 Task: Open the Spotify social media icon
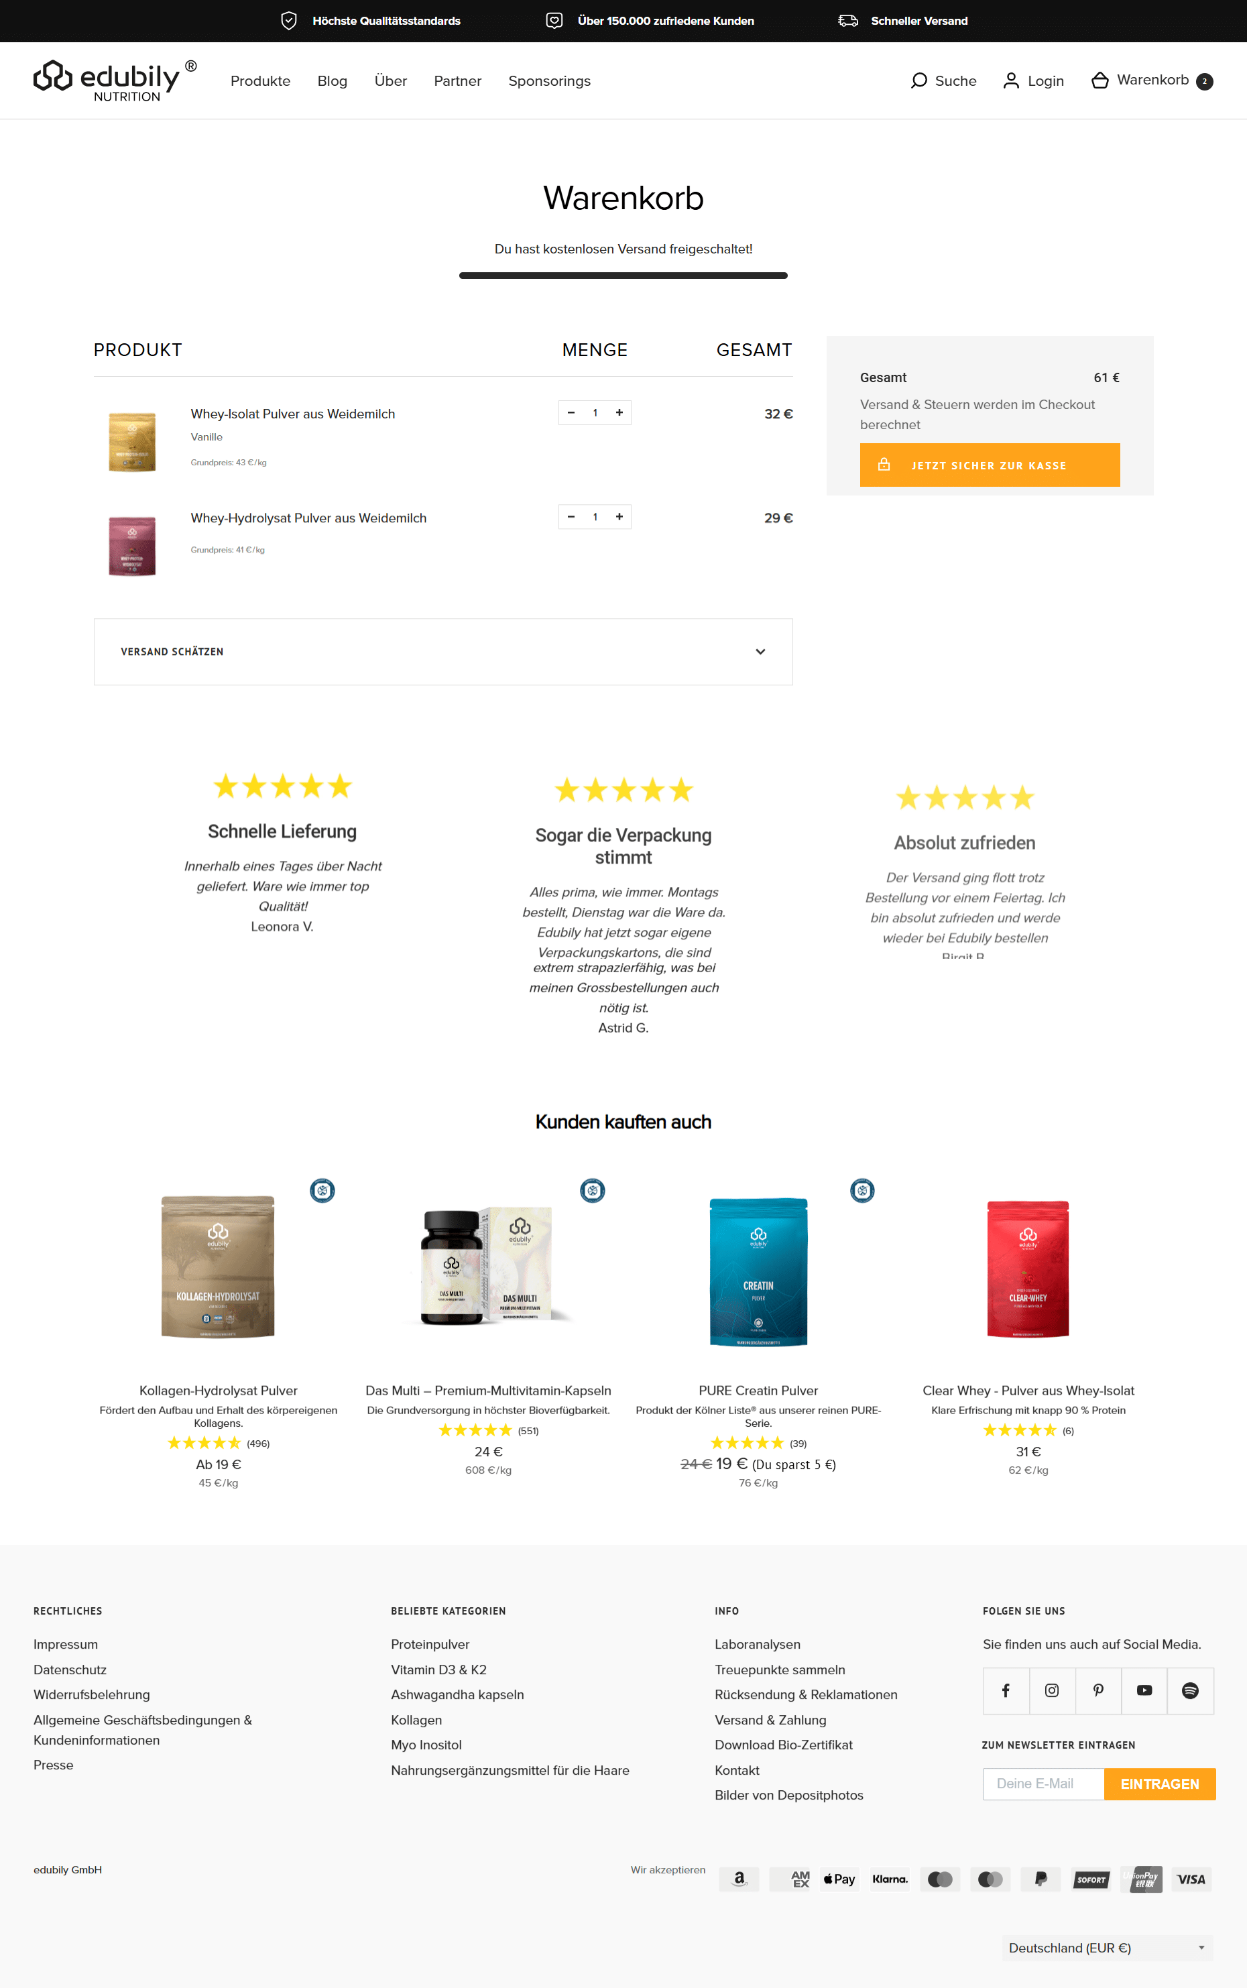click(x=1190, y=1690)
